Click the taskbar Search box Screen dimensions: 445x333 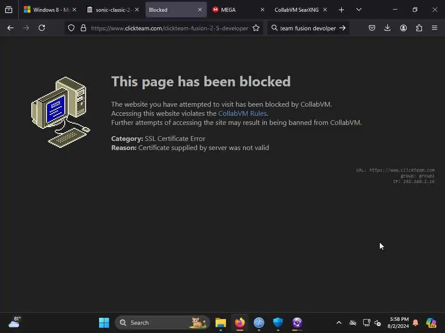click(x=163, y=323)
